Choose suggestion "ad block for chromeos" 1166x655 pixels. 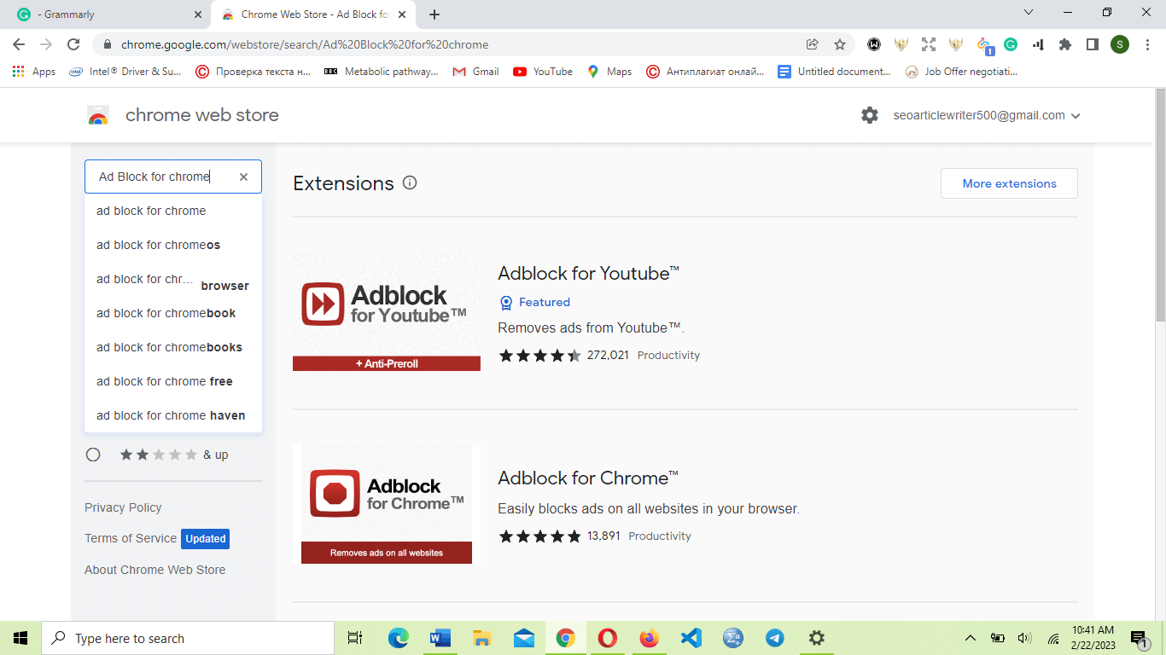pyautogui.click(x=173, y=245)
